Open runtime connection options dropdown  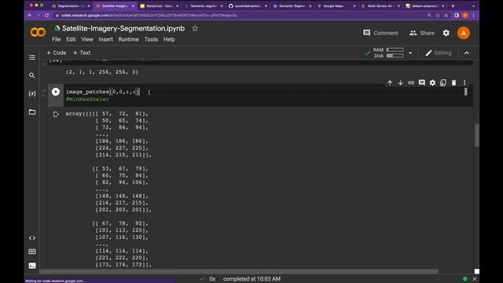pos(410,53)
